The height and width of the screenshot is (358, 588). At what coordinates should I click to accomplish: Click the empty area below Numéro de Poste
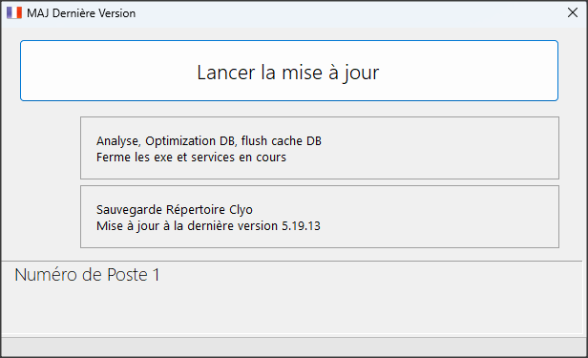292,309
